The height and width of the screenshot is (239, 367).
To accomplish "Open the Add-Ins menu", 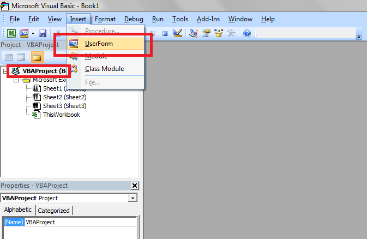I will click(x=208, y=19).
